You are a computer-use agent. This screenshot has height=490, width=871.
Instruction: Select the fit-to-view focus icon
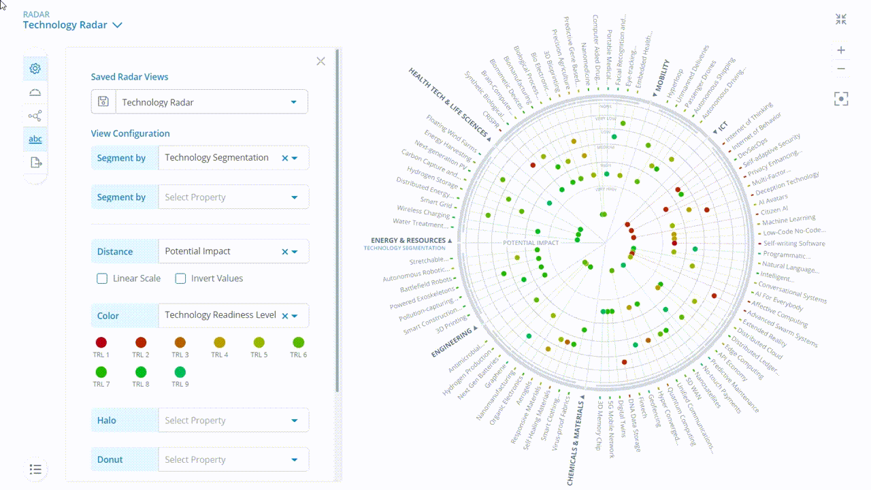[841, 99]
